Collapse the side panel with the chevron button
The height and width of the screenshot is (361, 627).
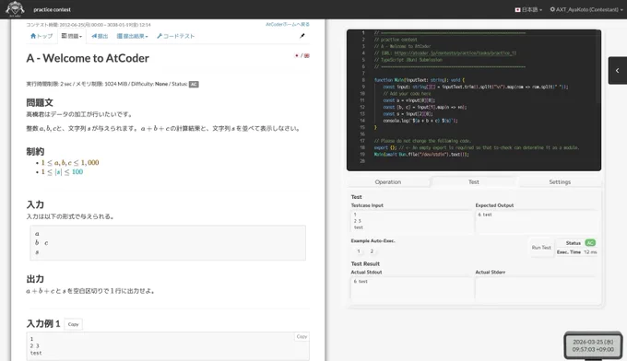(618, 70)
